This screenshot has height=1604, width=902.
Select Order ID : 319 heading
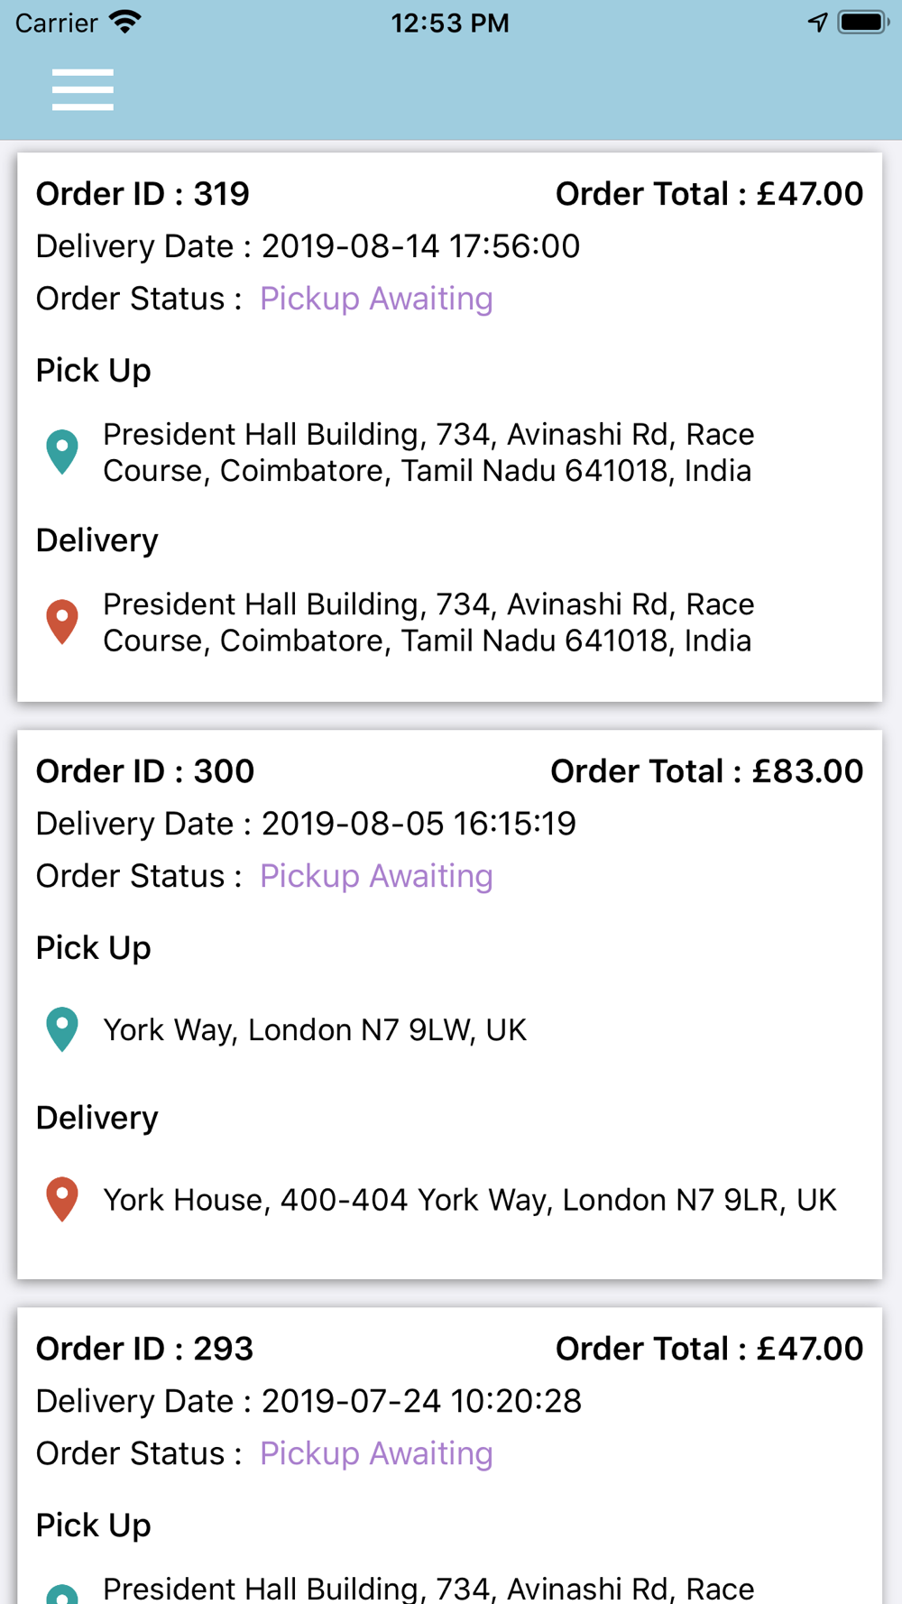pyautogui.click(x=143, y=194)
